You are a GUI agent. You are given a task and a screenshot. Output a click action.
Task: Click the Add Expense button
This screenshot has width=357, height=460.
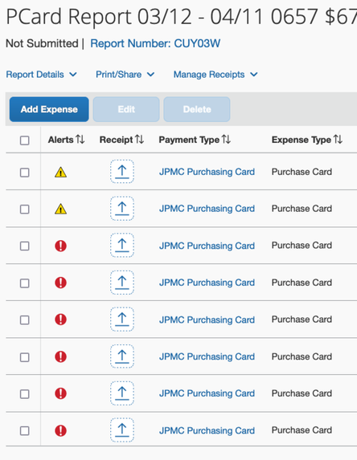coord(49,109)
